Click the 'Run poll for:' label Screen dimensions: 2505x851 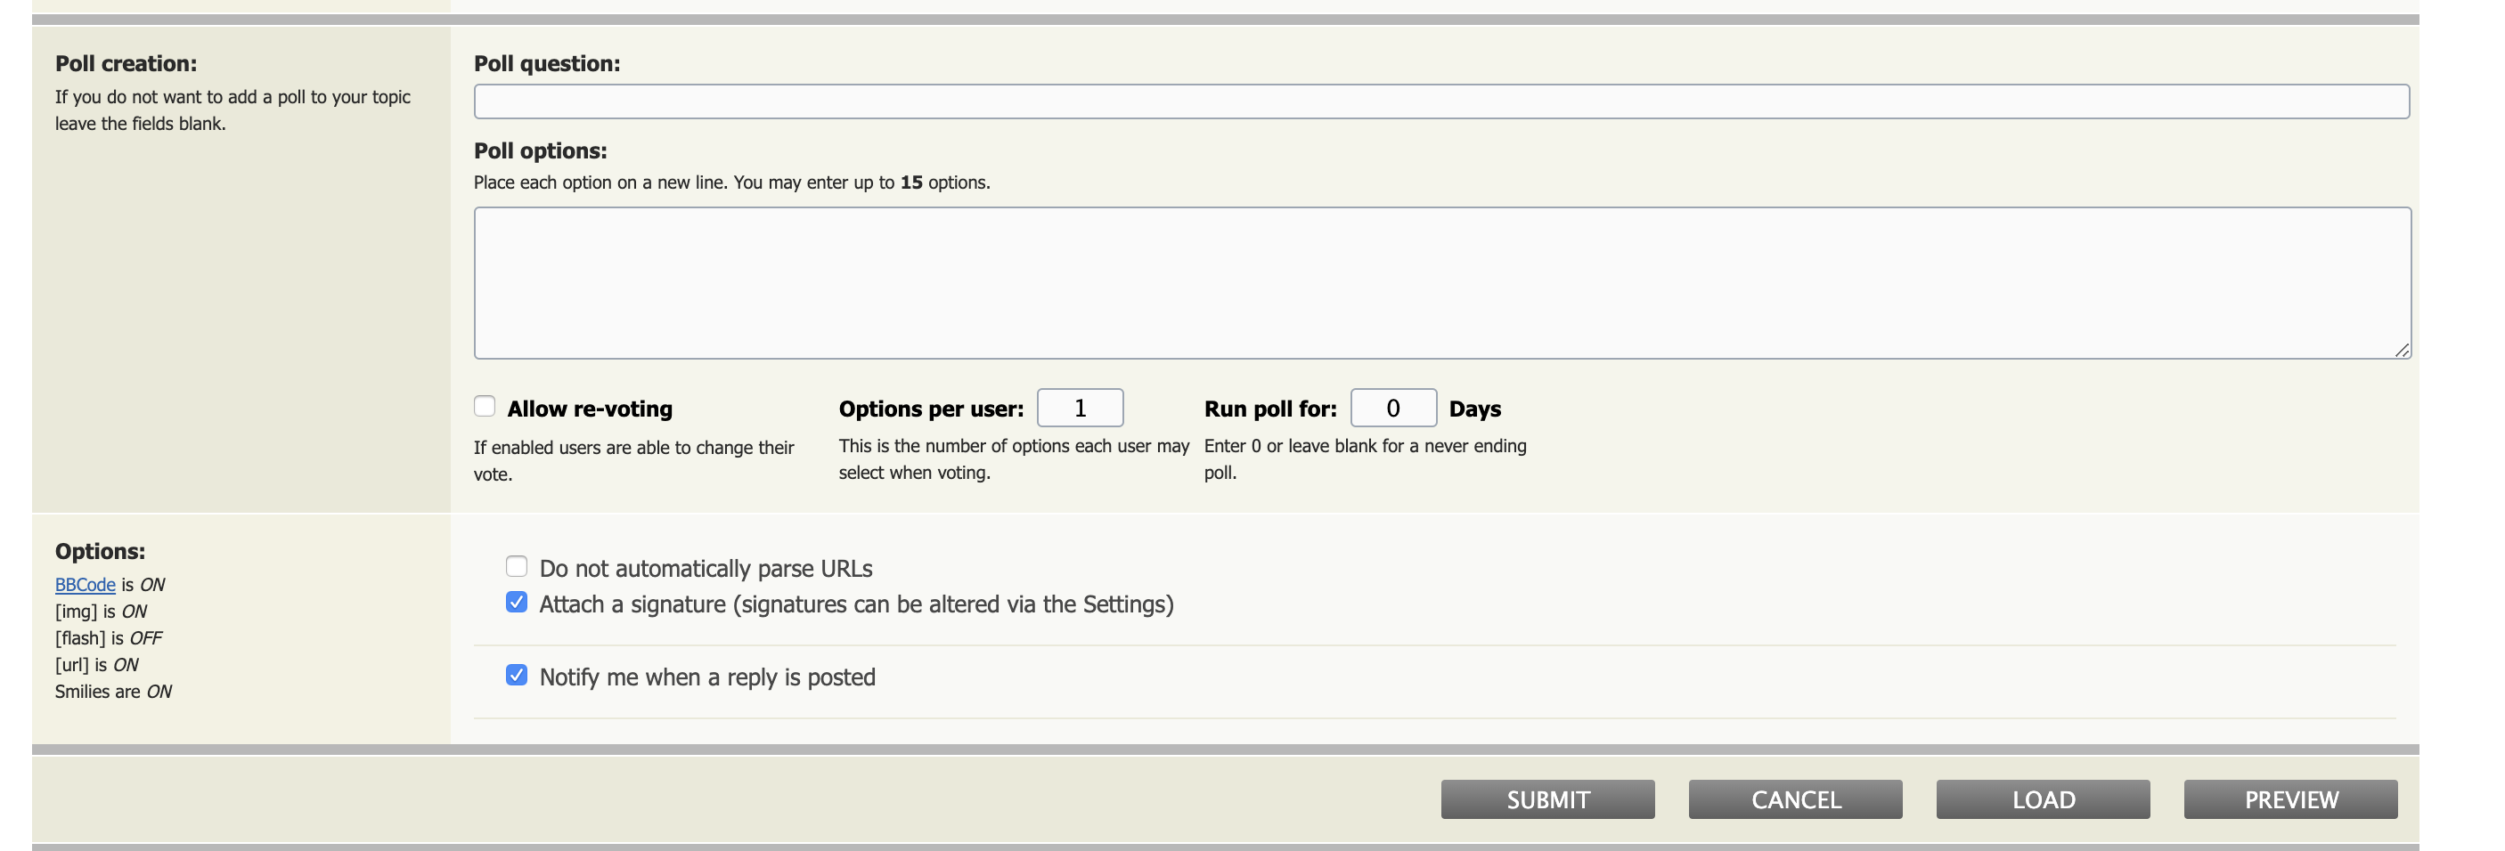(x=1270, y=409)
